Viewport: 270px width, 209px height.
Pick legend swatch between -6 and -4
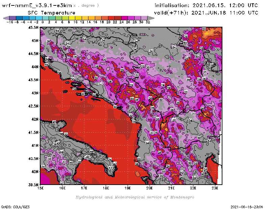click(x=26, y=18)
